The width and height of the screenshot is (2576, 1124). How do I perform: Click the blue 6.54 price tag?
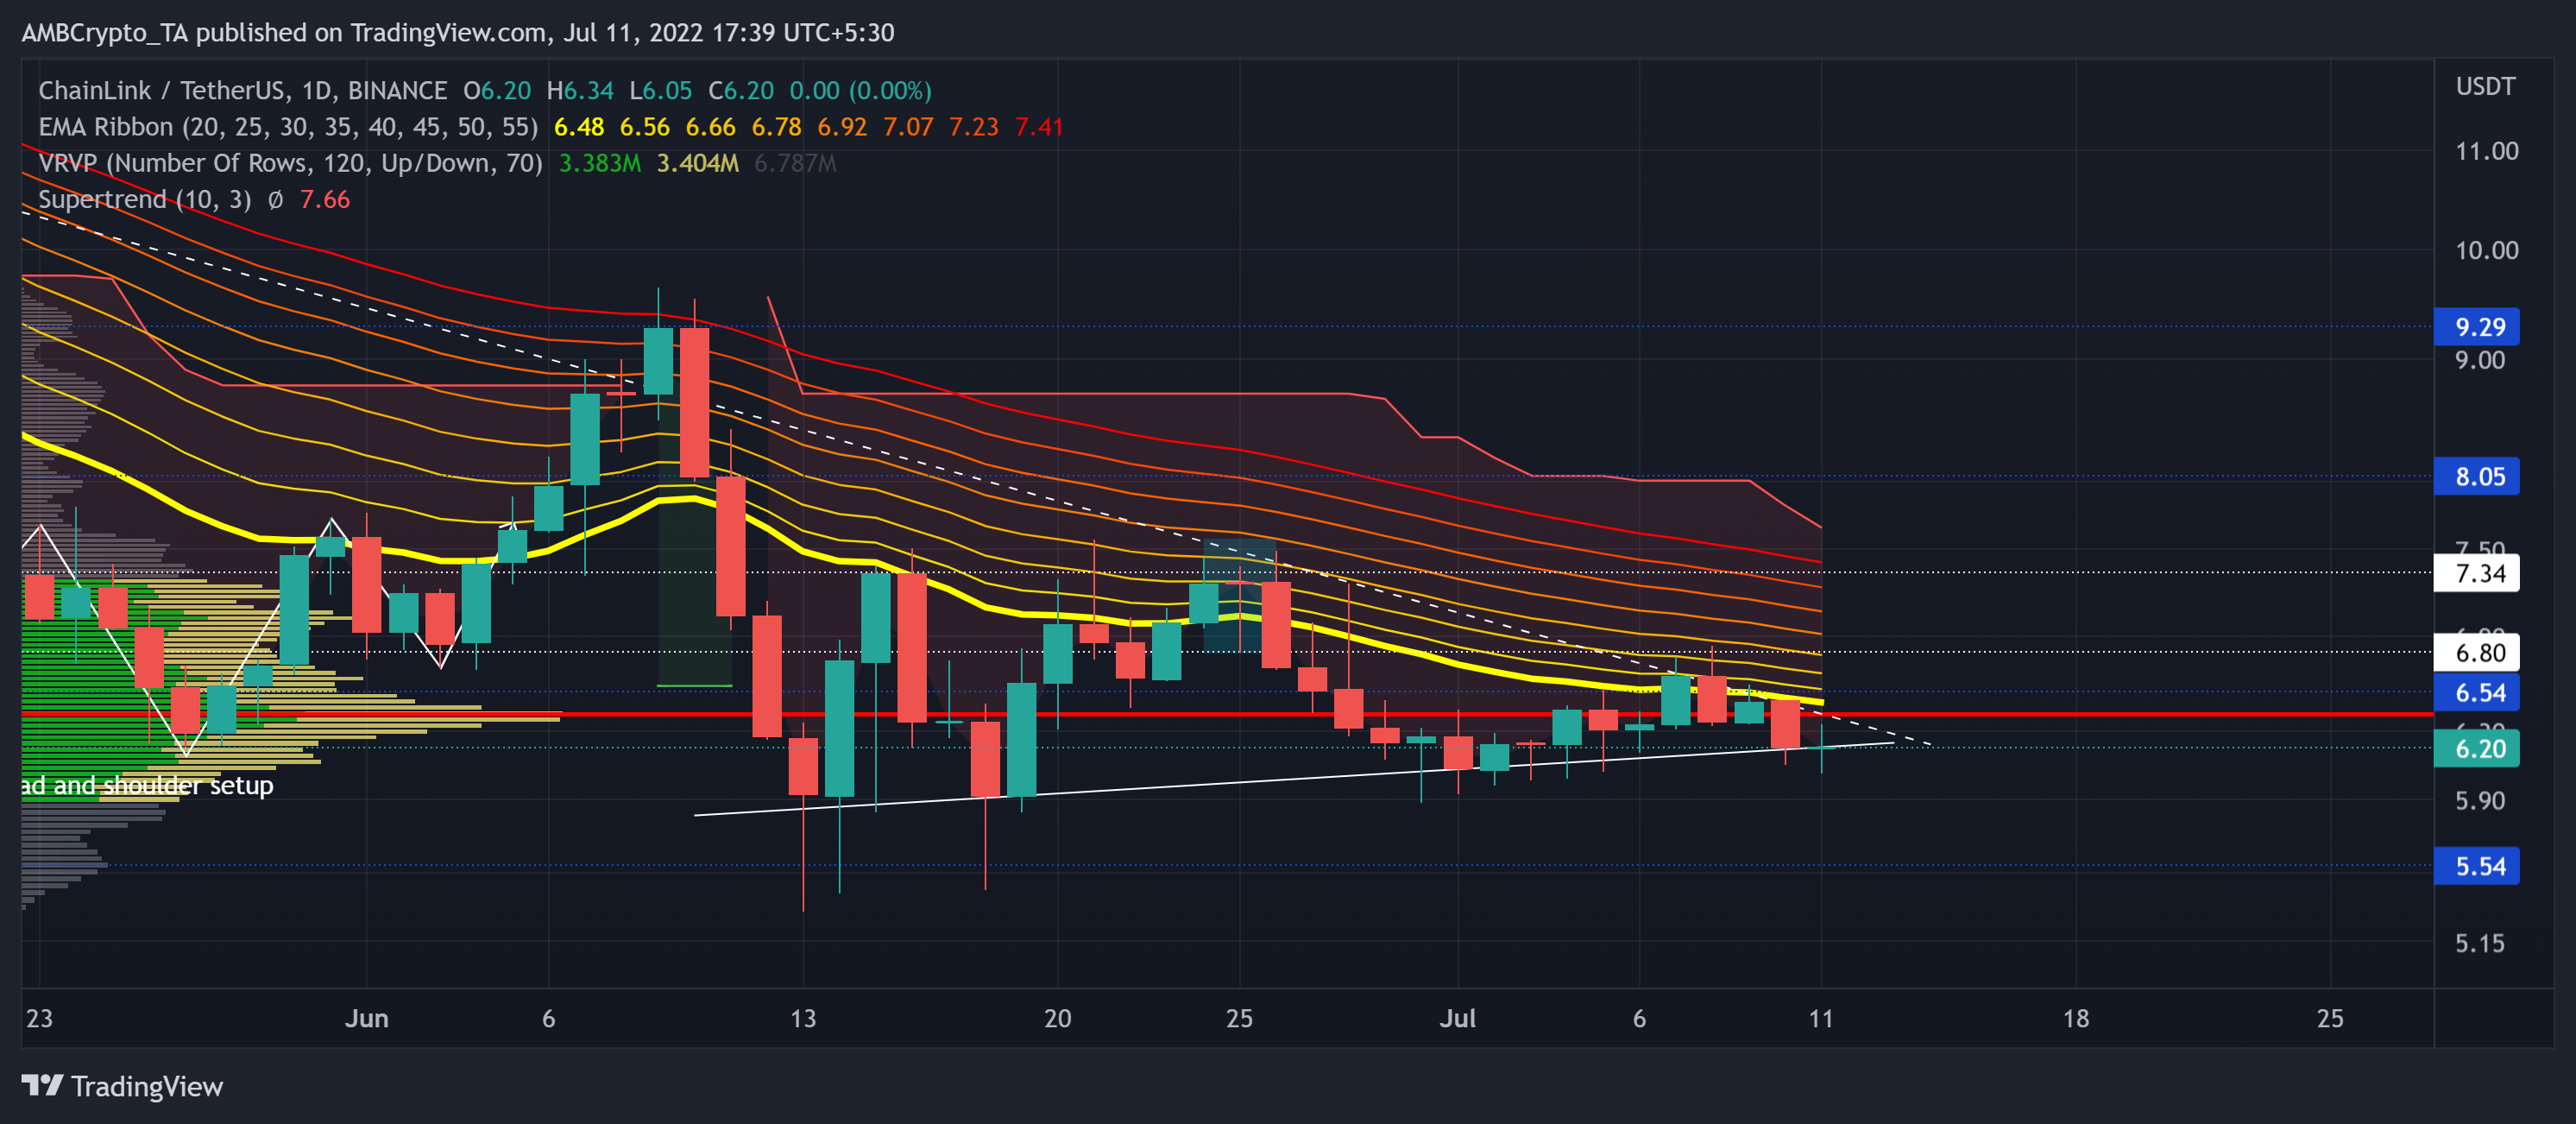[x=2477, y=693]
